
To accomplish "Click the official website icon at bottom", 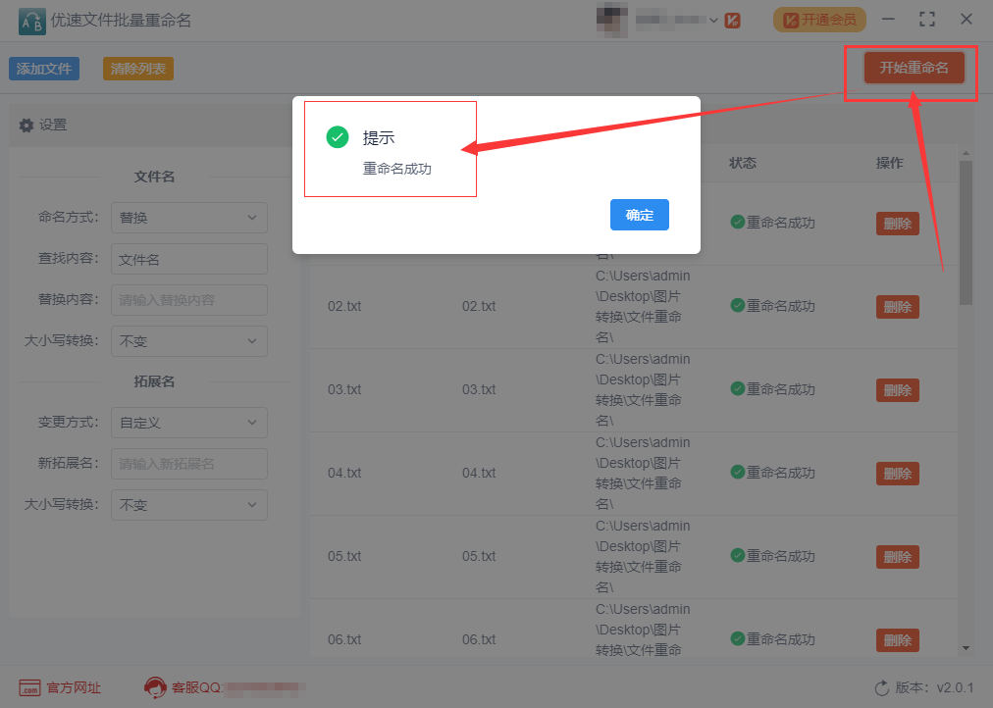I will (29, 688).
